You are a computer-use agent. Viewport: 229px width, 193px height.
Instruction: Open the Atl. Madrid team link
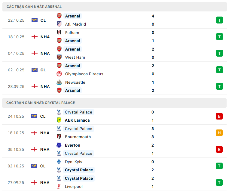pyautogui.click(x=75, y=24)
